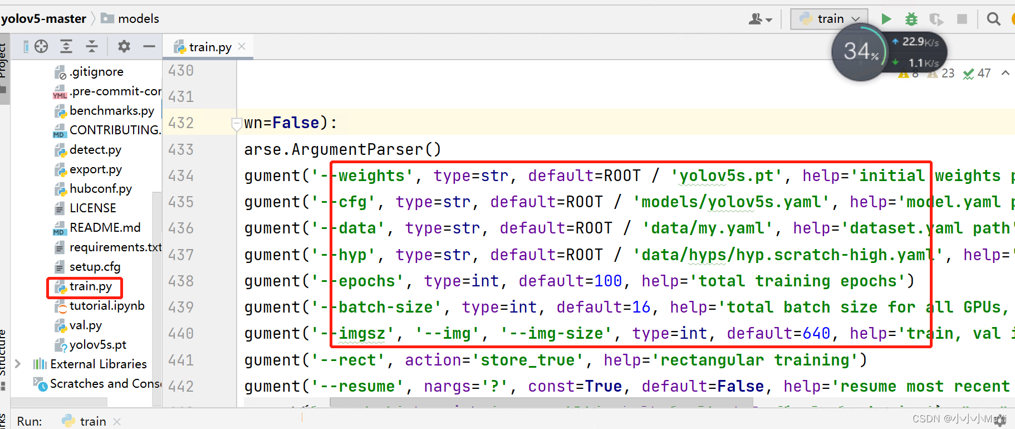The width and height of the screenshot is (1015, 429).
Task: Open Search Everywhere magnifier
Action: 993,19
